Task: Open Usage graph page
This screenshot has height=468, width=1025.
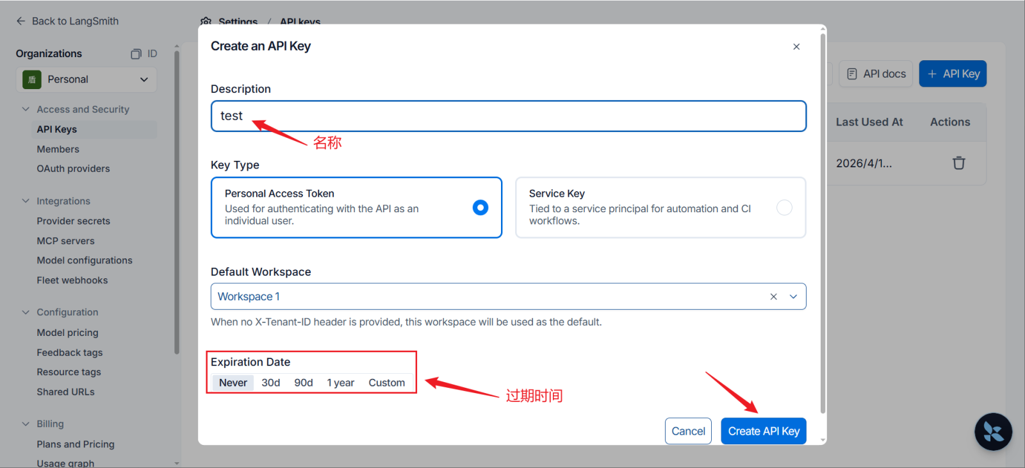Action: click(65, 463)
